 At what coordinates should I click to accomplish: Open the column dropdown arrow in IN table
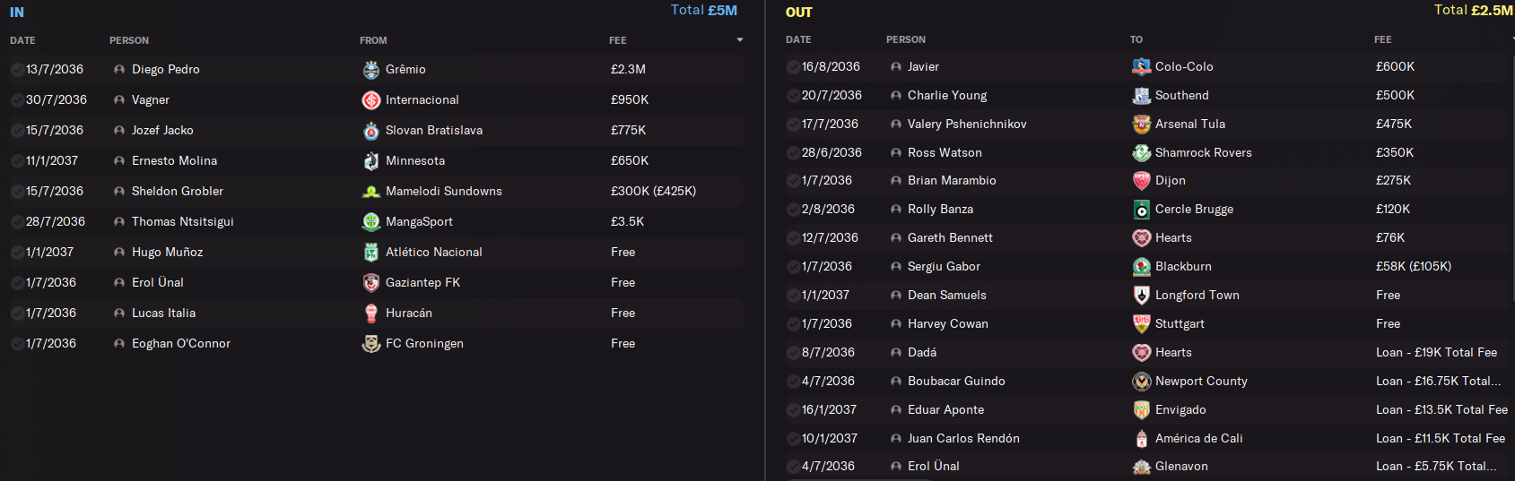[740, 40]
